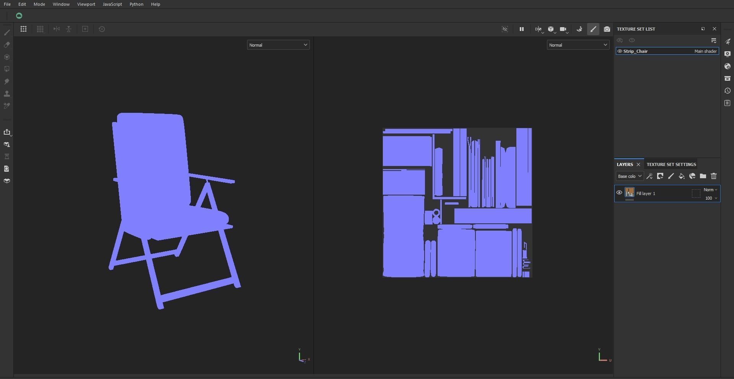This screenshot has height=379, width=734.
Task: Open the Resources updater icon
Action: click(x=7, y=145)
